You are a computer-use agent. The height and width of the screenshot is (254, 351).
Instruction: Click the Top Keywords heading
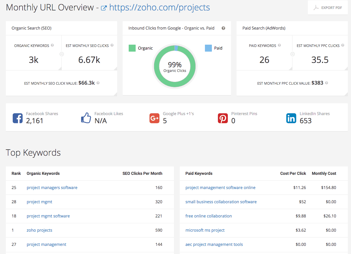[33, 153]
